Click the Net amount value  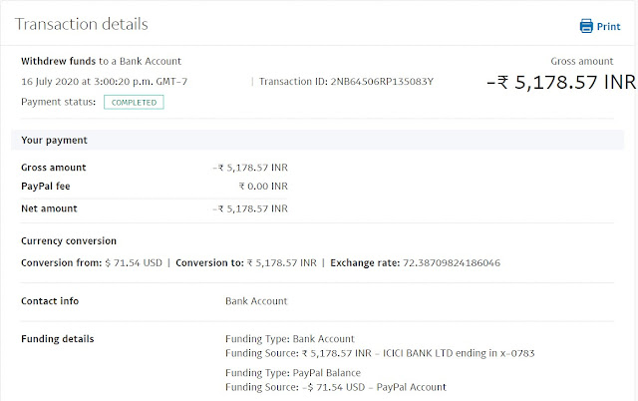coord(250,208)
